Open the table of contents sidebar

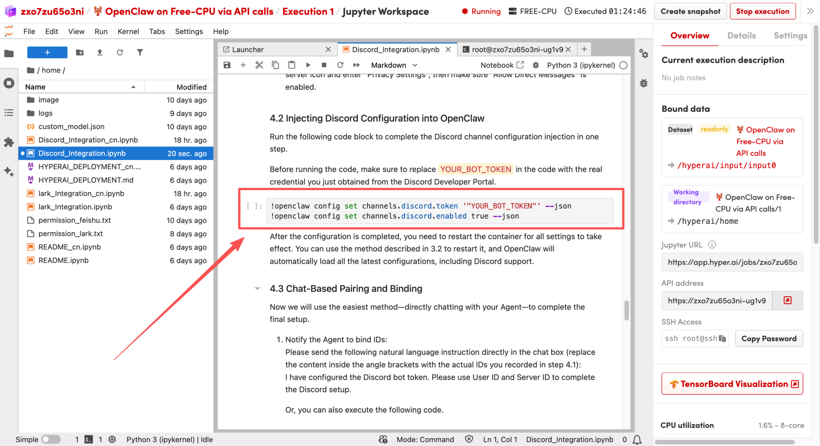point(9,113)
